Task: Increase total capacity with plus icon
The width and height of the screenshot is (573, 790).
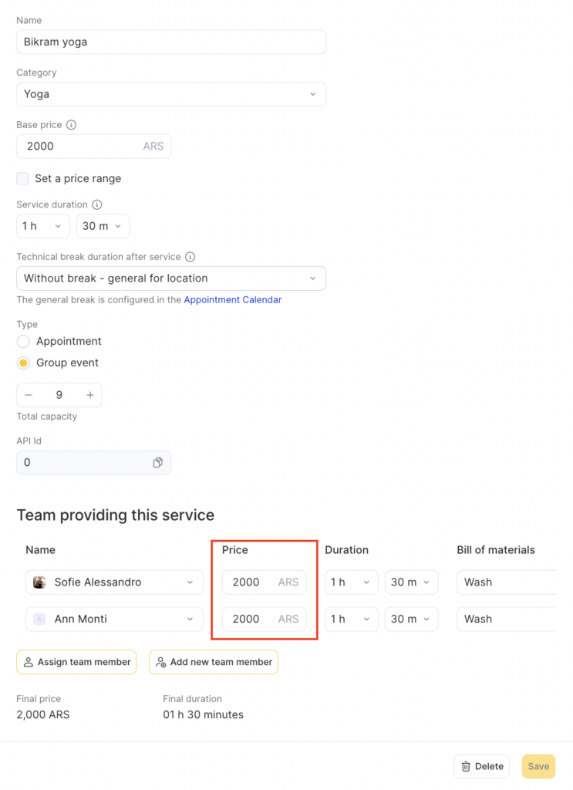Action: coord(90,395)
